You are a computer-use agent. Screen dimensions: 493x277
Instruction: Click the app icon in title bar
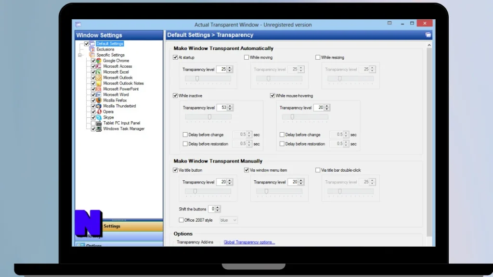78,25
